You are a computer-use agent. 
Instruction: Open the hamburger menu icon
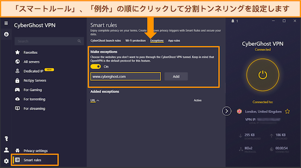point(6,23)
